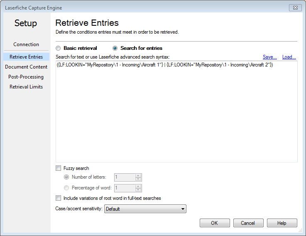Decrease the Percentage of word spinner value
The height and width of the screenshot is (236, 306).
[x=138, y=190]
